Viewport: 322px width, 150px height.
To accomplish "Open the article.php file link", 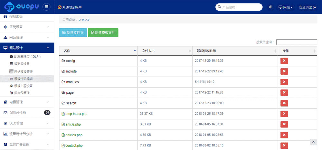I will (x=72, y=124).
